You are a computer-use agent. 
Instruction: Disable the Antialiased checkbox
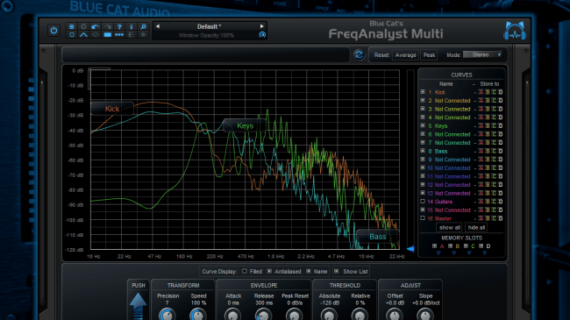pos(269,271)
